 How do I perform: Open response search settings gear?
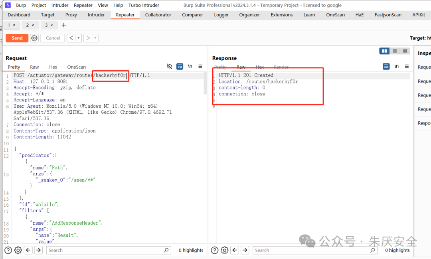pyautogui.click(x=225, y=250)
